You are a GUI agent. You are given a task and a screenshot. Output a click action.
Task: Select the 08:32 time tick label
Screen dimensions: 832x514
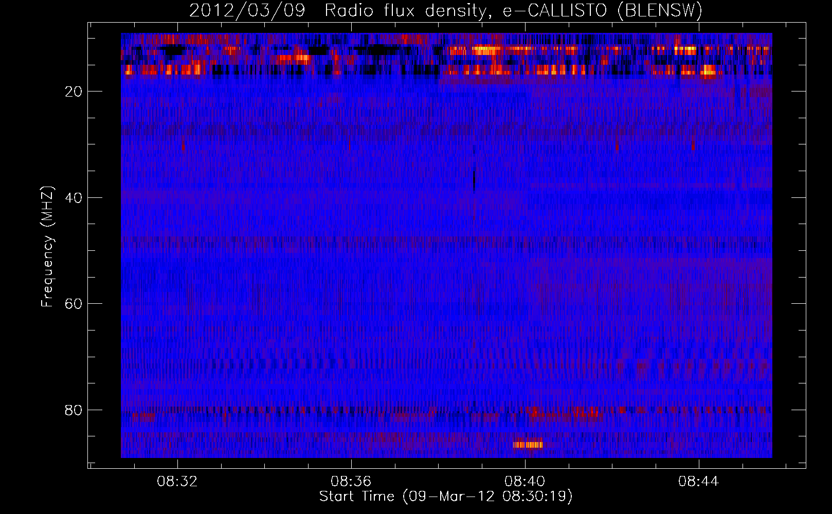177,482
